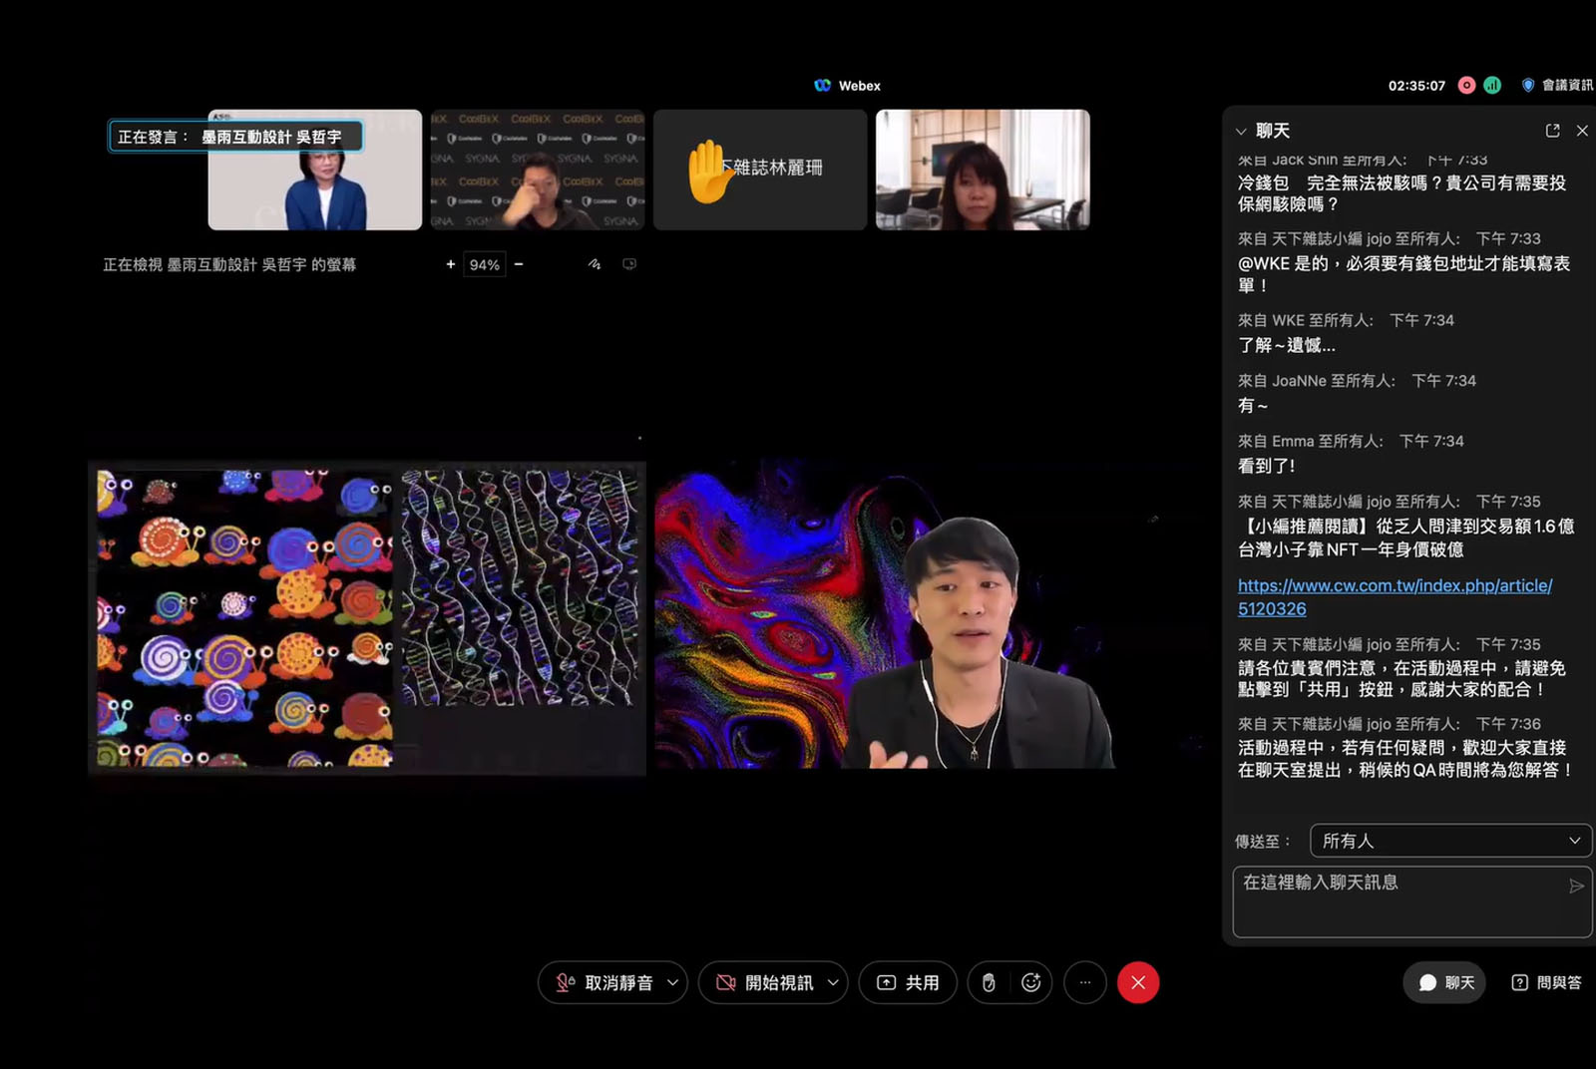Open the 問與答 Q&A panel

[x=1547, y=983]
